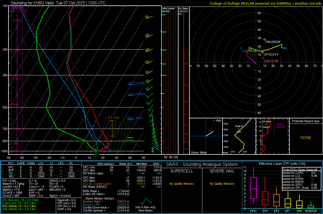Click 'SigSvr = 0 m3/s3' value
This screenshot has height=214, width=323.
click(x=60, y=196)
